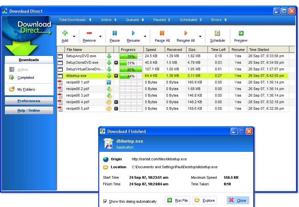Viewport: 299px width, 207px height.
Task: Minimize the Download Finished dialog
Action: click(234, 131)
